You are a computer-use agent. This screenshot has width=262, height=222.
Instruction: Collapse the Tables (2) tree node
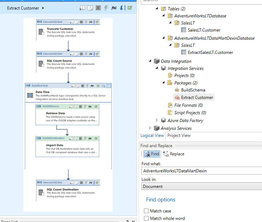[x=157, y=8]
